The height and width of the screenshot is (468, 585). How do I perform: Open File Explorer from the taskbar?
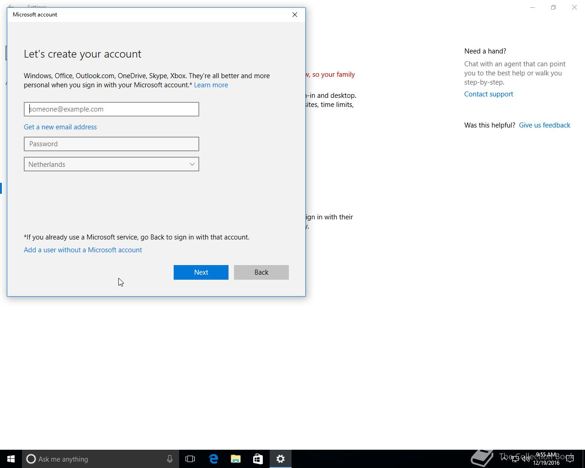point(235,459)
